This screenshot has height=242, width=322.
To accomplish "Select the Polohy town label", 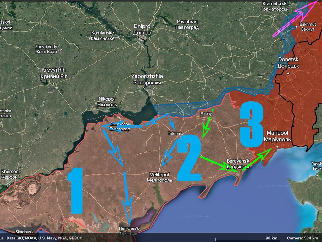I will click(x=206, y=113).
